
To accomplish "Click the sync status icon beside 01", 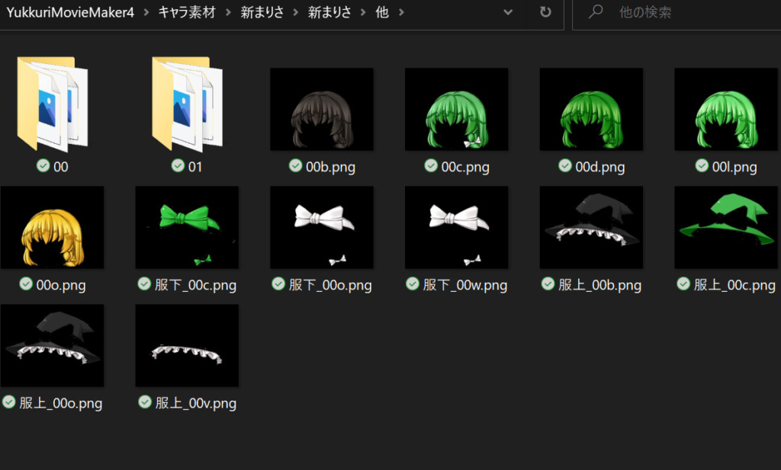I will click(178, 165).
